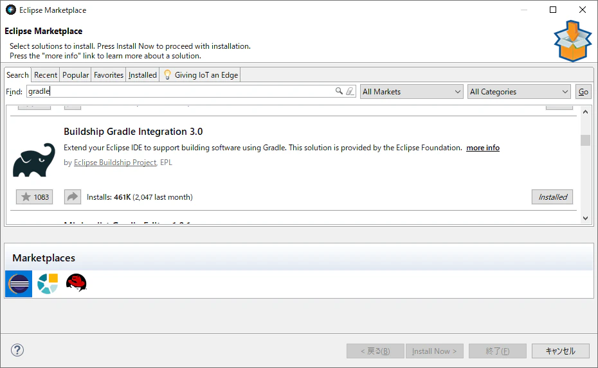This screenshot has width=598, height=368.
Task: Click the Go button
Action: click(583, 92)
